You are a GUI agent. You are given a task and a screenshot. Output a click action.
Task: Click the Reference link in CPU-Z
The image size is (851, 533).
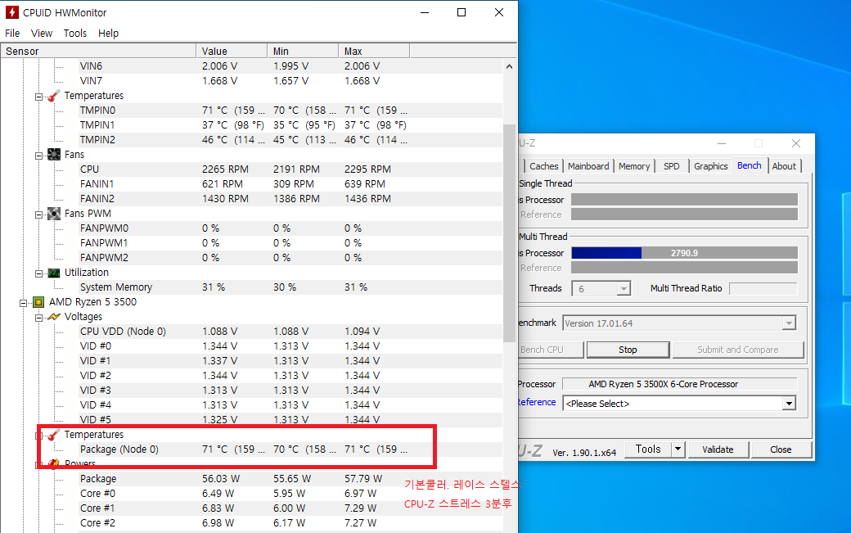[537, 402]
